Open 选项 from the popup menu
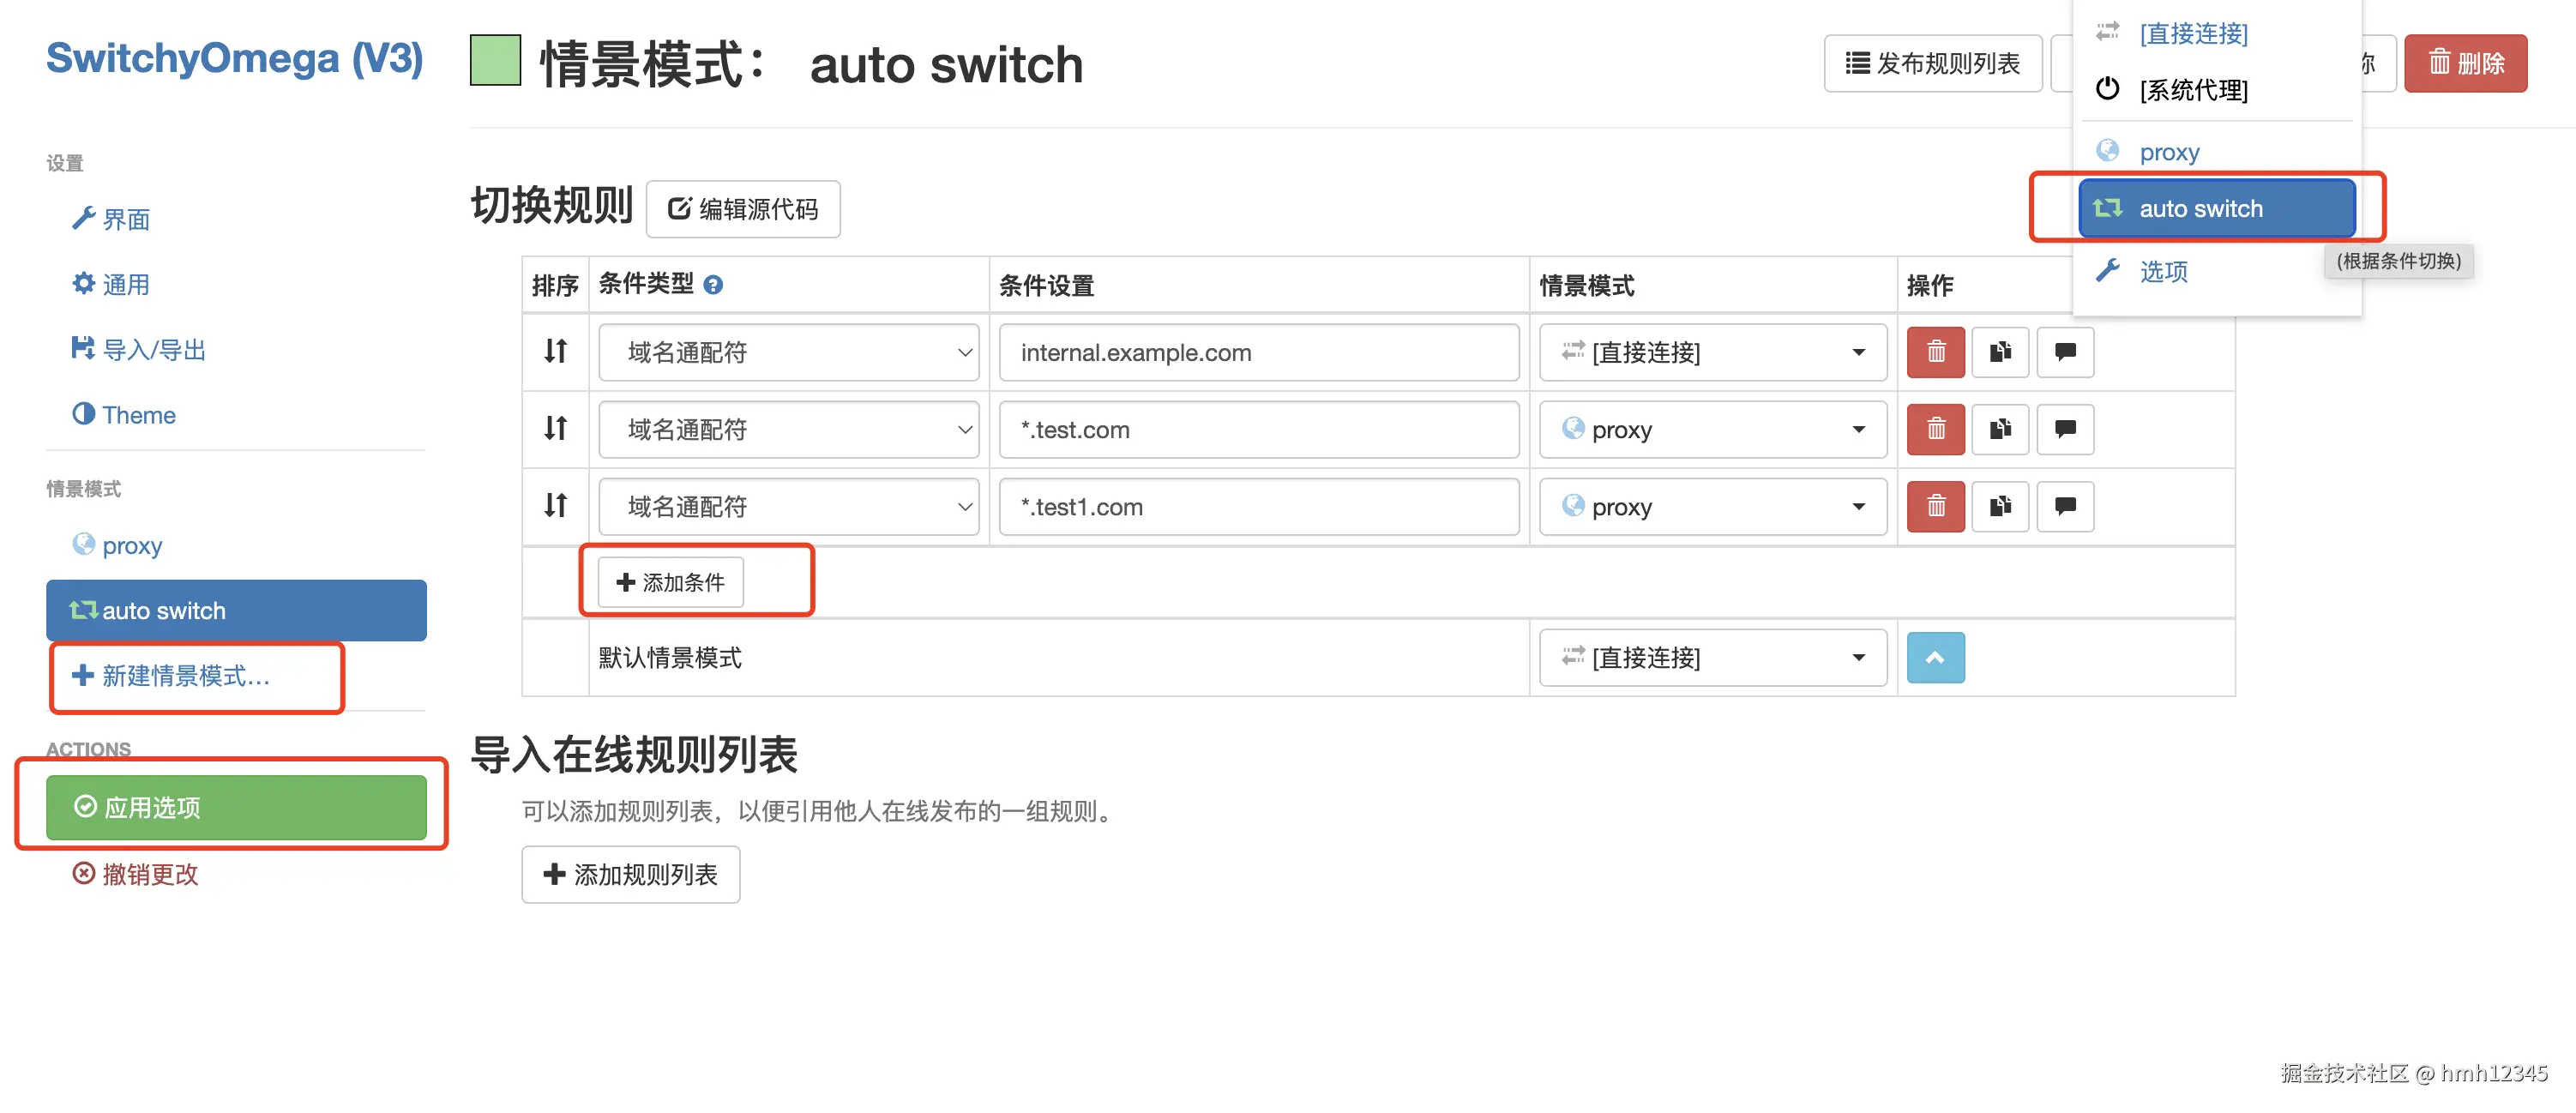2576x1113 pixels. [x=2163, y=271]
